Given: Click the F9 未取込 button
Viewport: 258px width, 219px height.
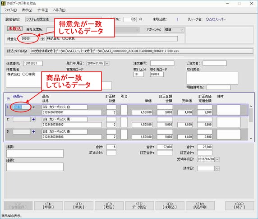Looking at the screenshot, I should click(x=170, y=205).
